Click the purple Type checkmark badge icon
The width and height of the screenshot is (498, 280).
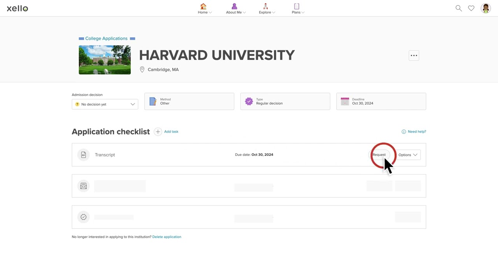249,101
